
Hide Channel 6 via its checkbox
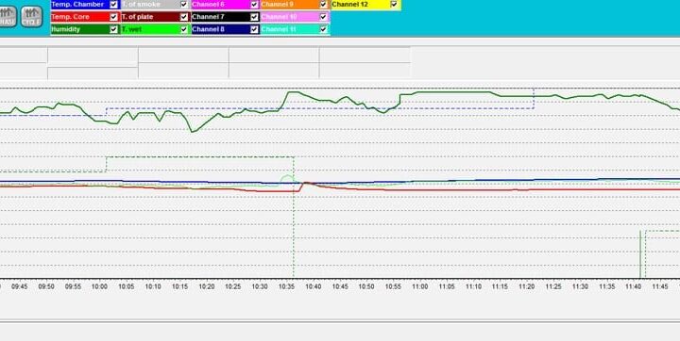(254, 5)
